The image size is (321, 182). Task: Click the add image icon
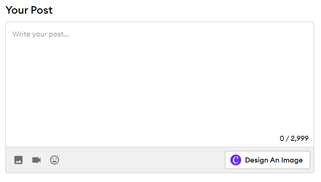coord(18,160)
